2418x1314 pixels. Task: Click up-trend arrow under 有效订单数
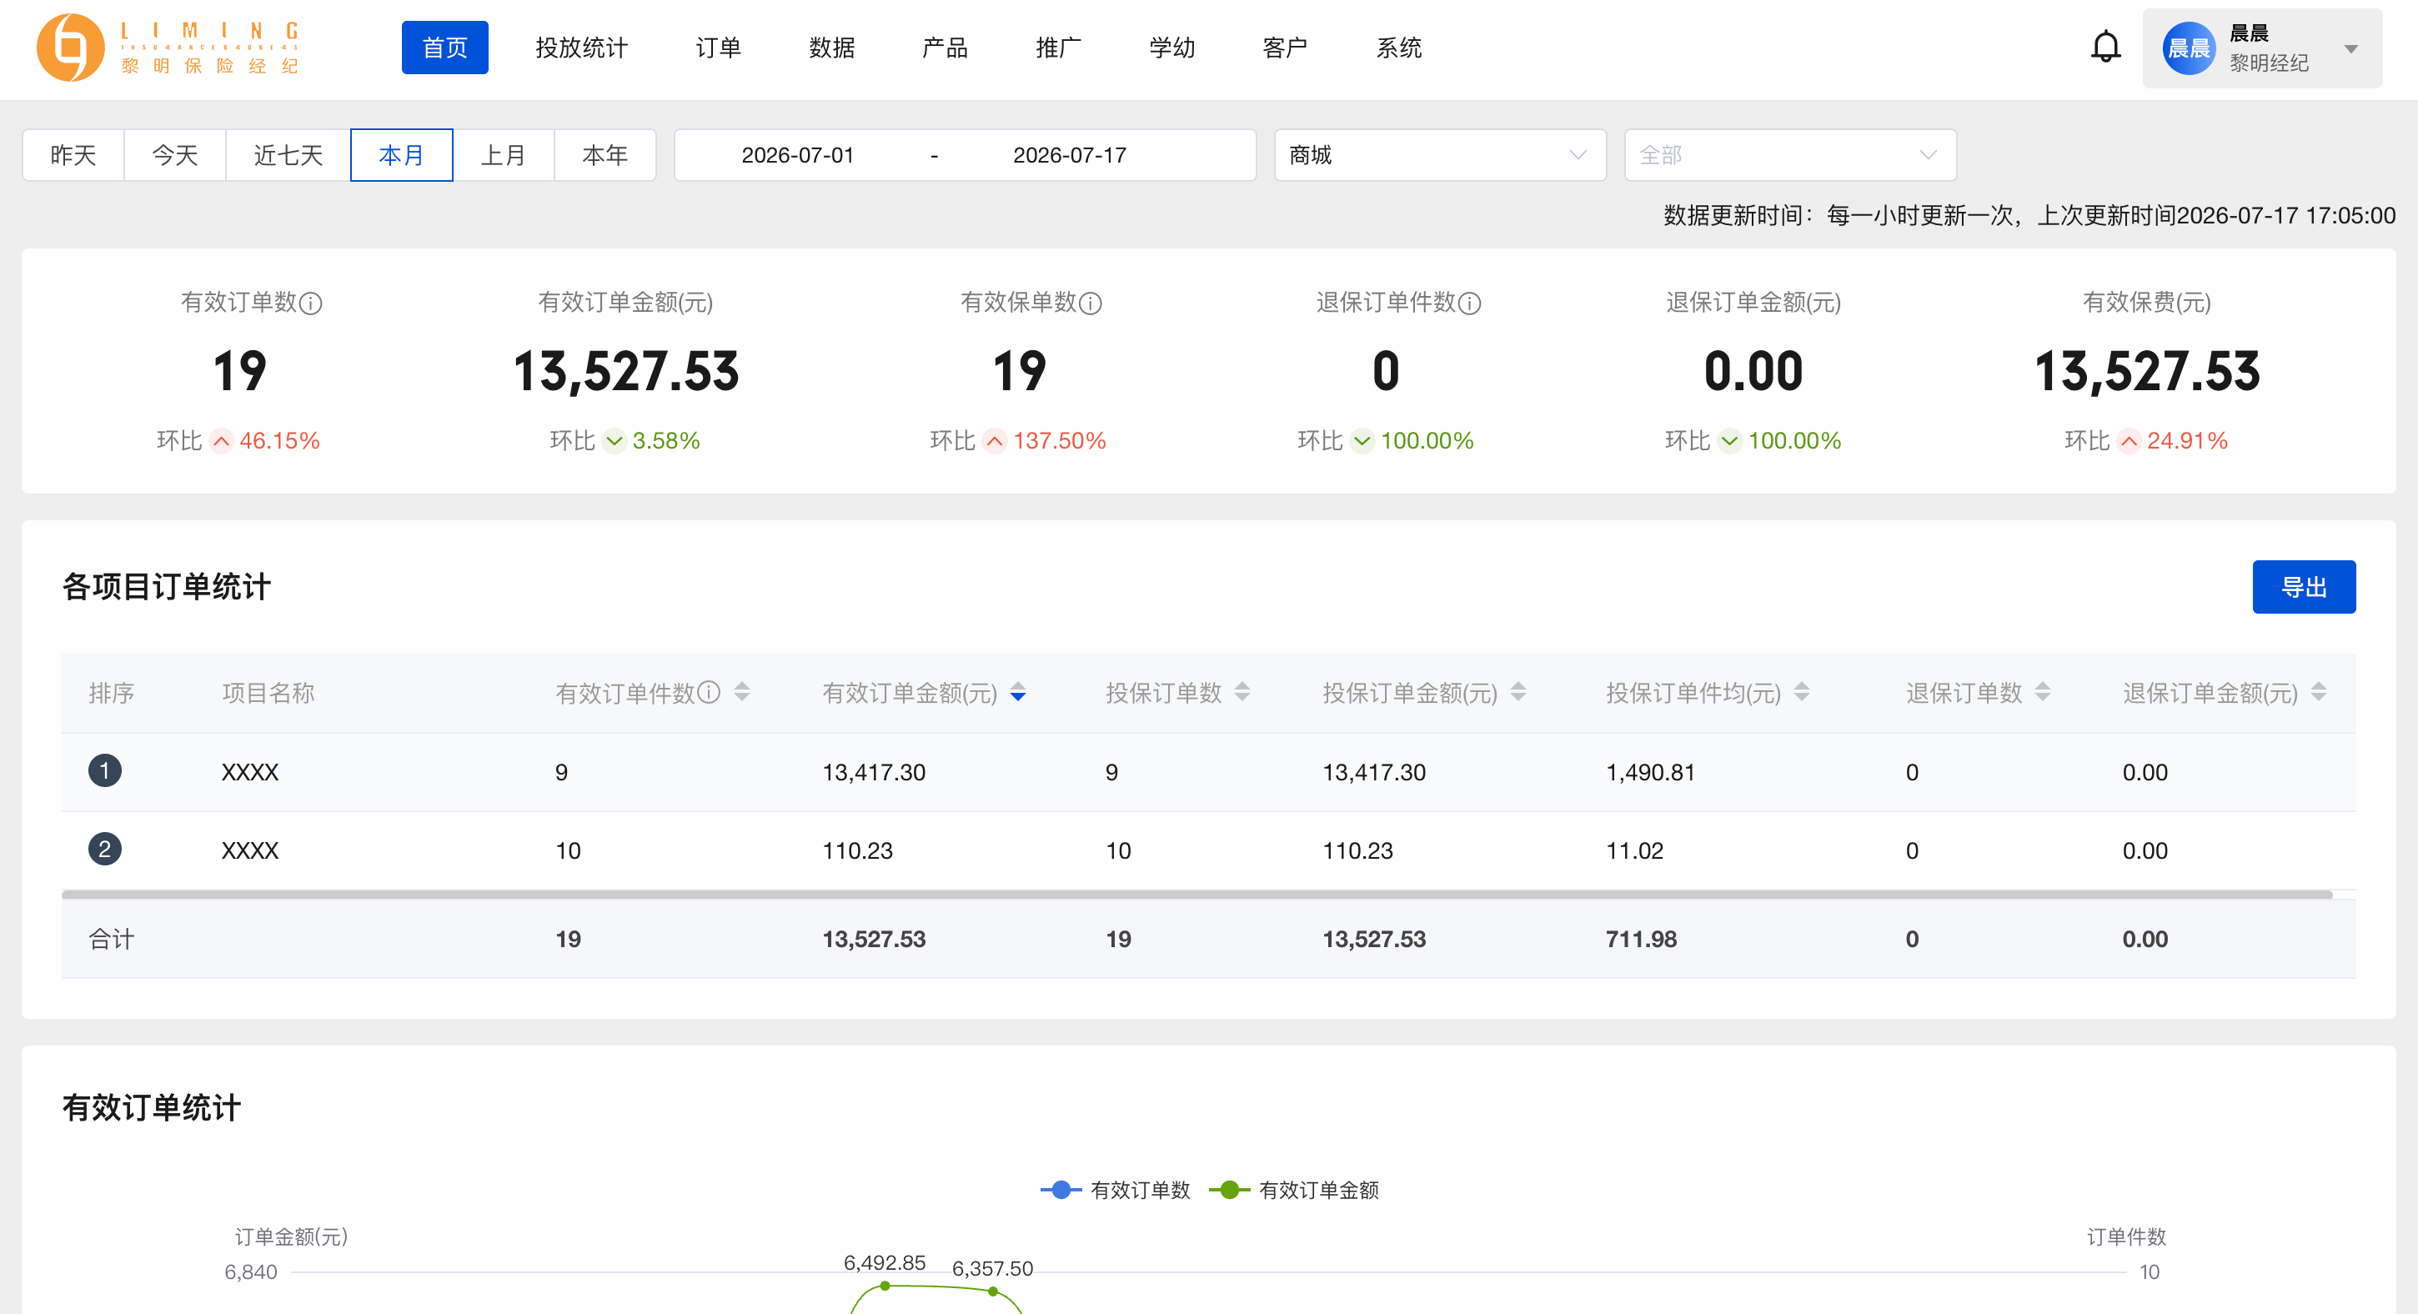coord(222,441)
